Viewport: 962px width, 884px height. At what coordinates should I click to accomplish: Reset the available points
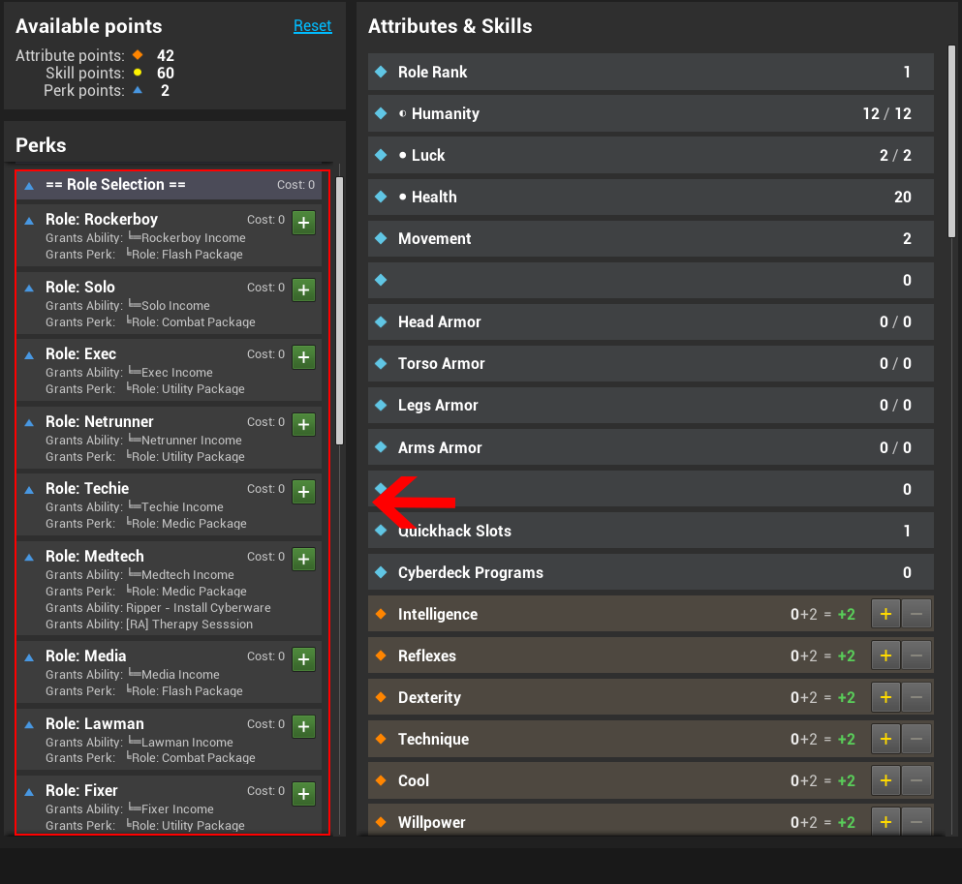coord(312,26)
